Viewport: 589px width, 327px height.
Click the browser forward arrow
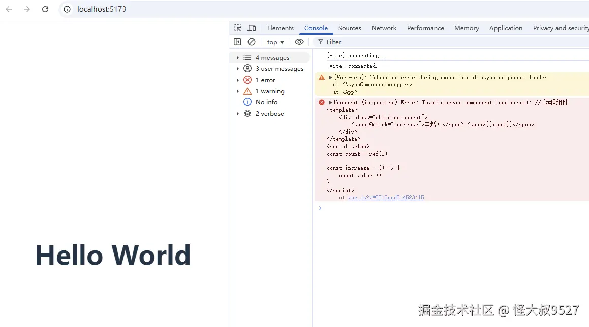(x=26, y=9)
